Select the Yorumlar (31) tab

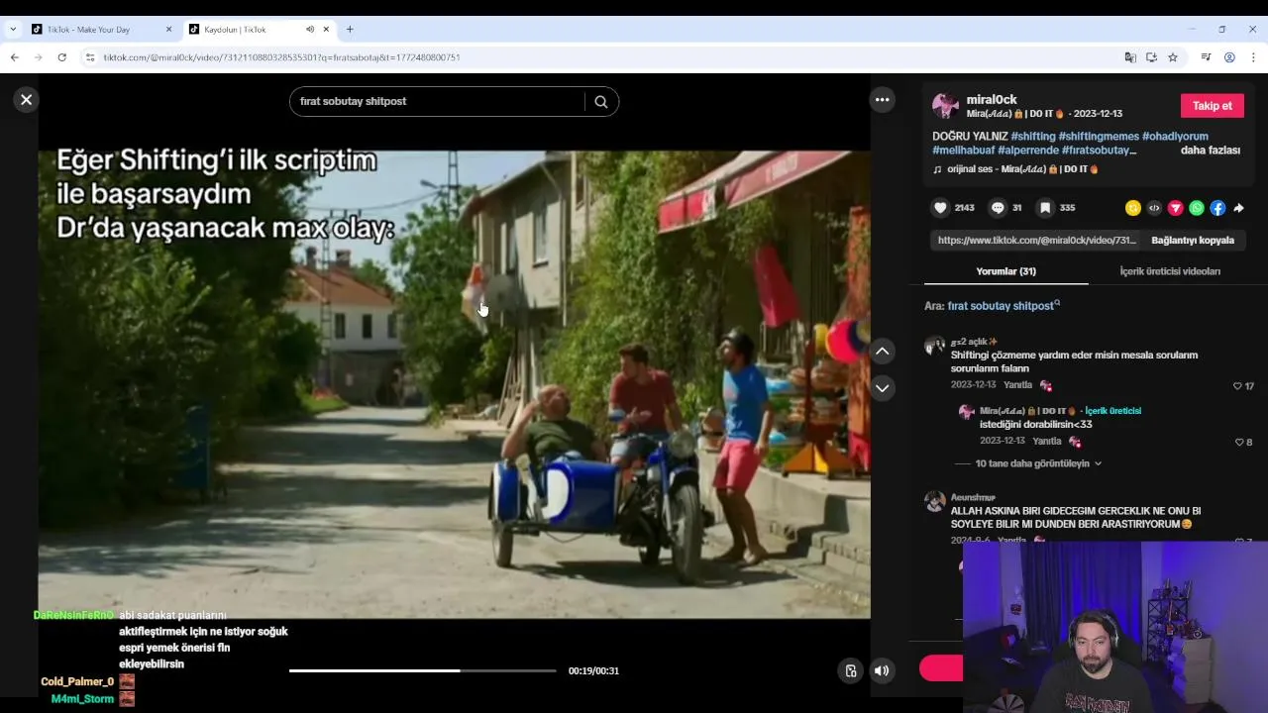(x=1005, y=271)
